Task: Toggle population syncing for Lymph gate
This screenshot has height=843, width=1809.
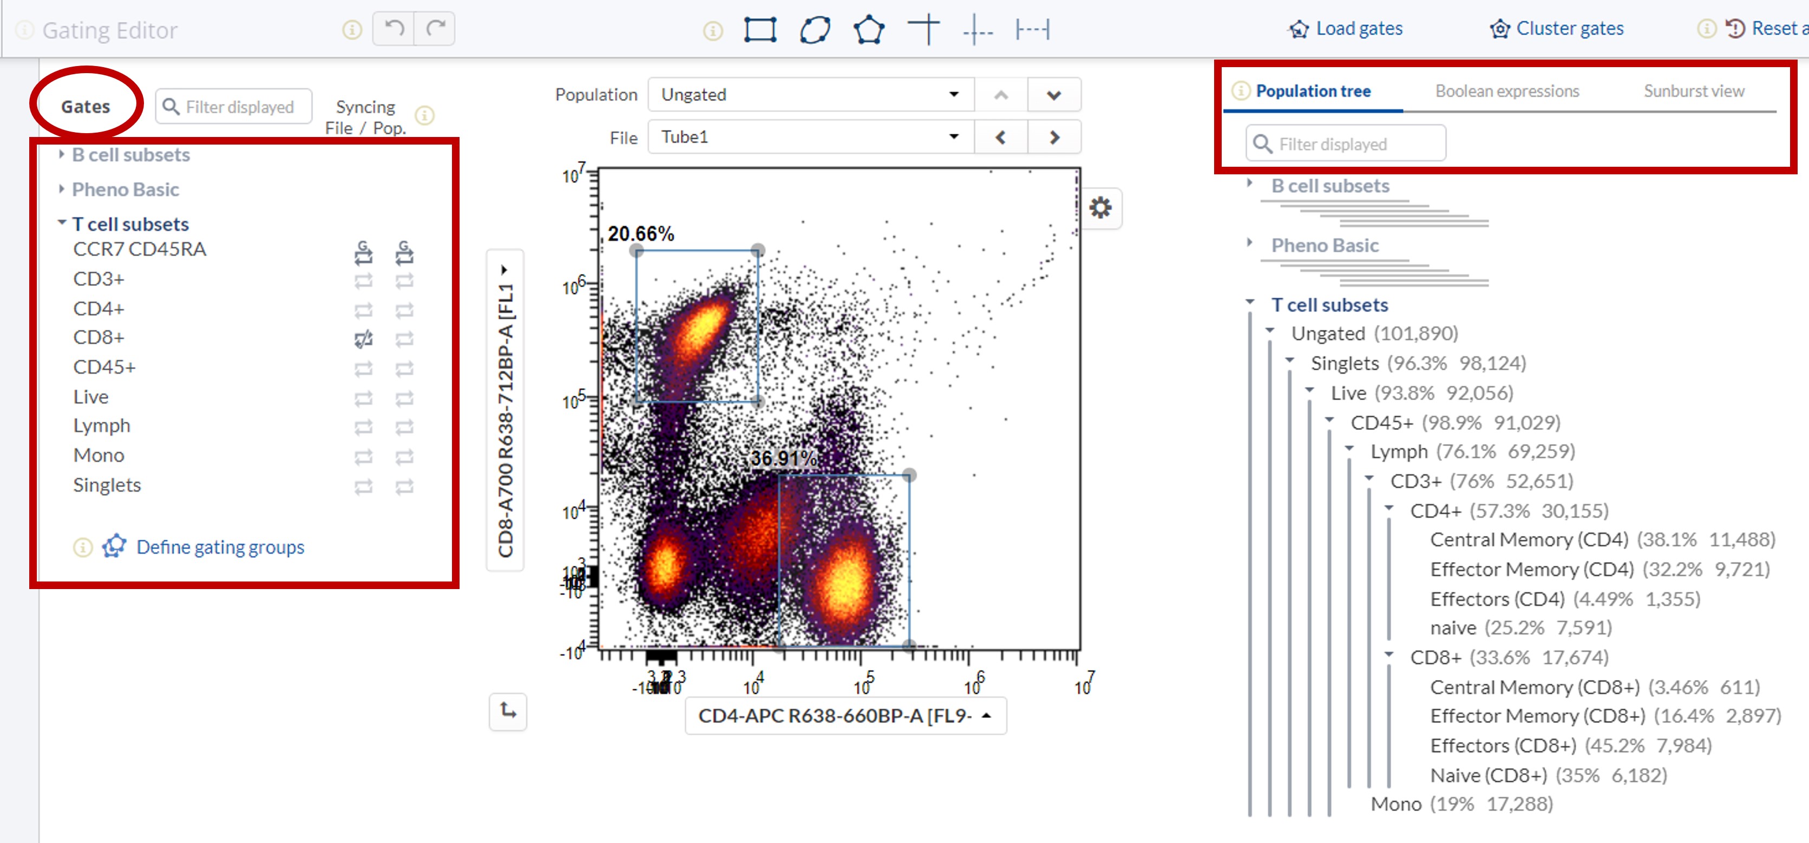Action: pyautogui.click(x=404, y=427)
